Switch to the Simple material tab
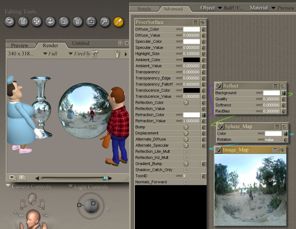Viewport: 296px width, 229px height. [144, 9]
